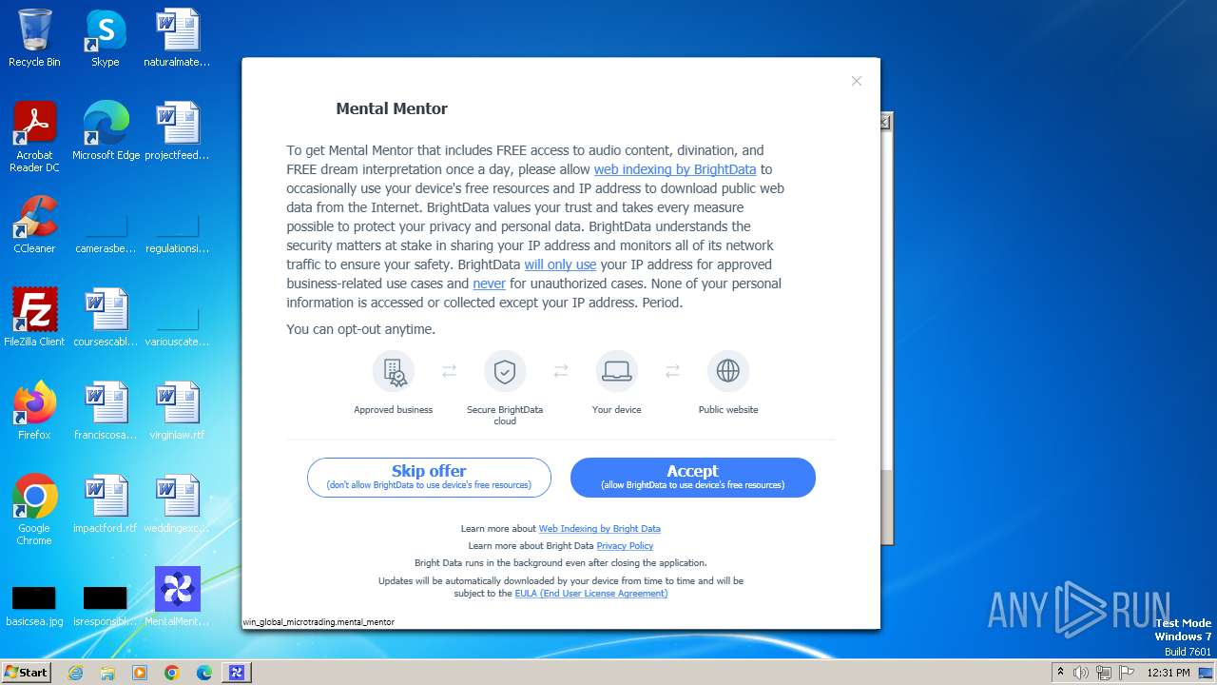The height and width of the screenshot is (685, 1217).
Task: Open the EULA (End User License Agreement) link
Action: pos(591,594)
